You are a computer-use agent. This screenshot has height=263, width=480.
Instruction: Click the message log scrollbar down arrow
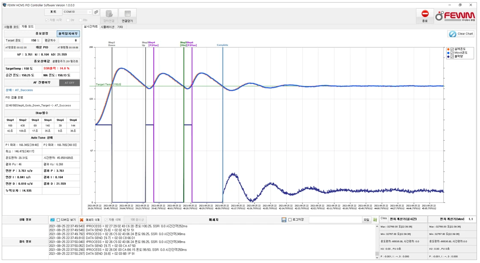coord(377,257)
